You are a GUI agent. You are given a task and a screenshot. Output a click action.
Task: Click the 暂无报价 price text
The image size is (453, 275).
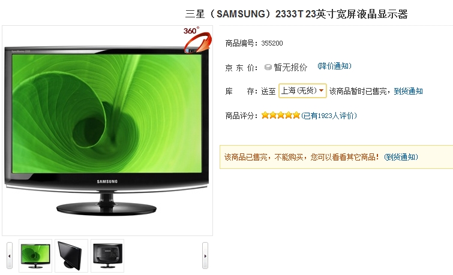pyautogui.click(x=290, y=67)
